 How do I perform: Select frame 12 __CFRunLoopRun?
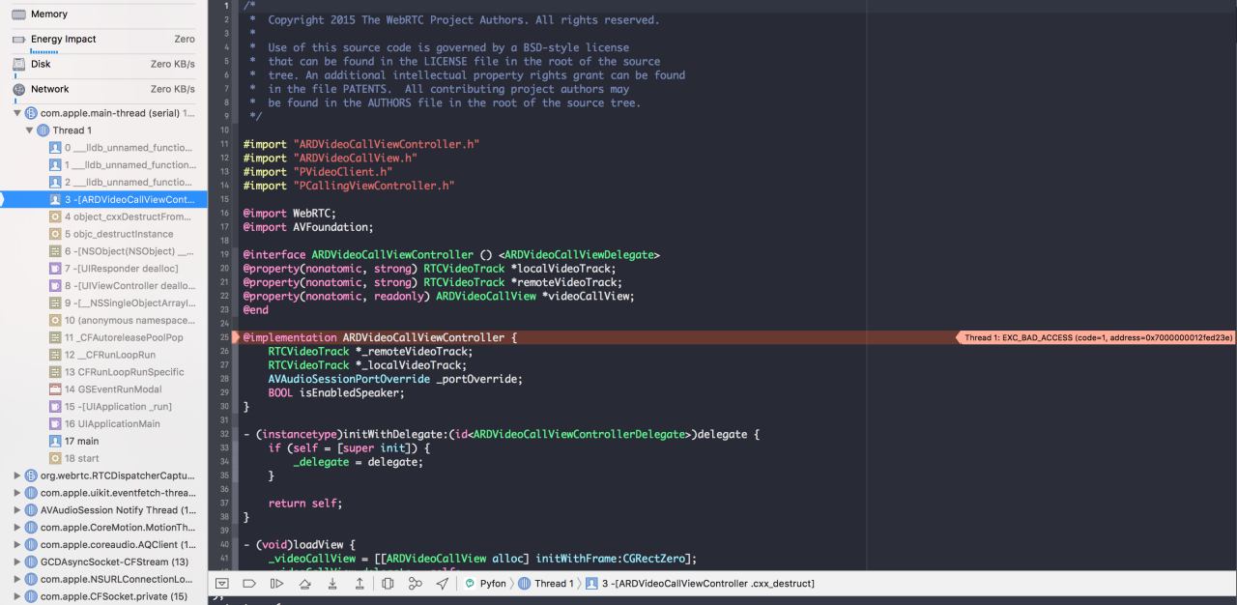pos(103,355)
